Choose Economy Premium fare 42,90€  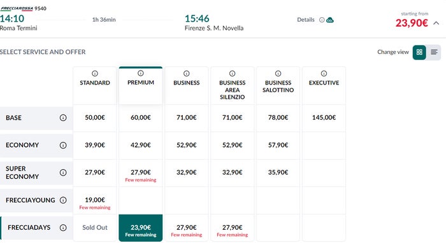tap(141, 145)
